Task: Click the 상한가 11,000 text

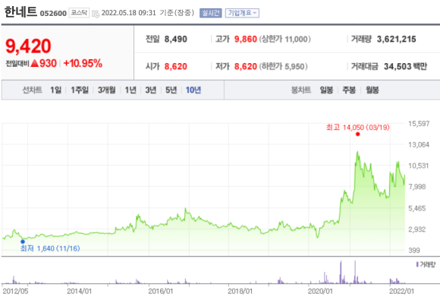Action: click(x=284, y=39)
